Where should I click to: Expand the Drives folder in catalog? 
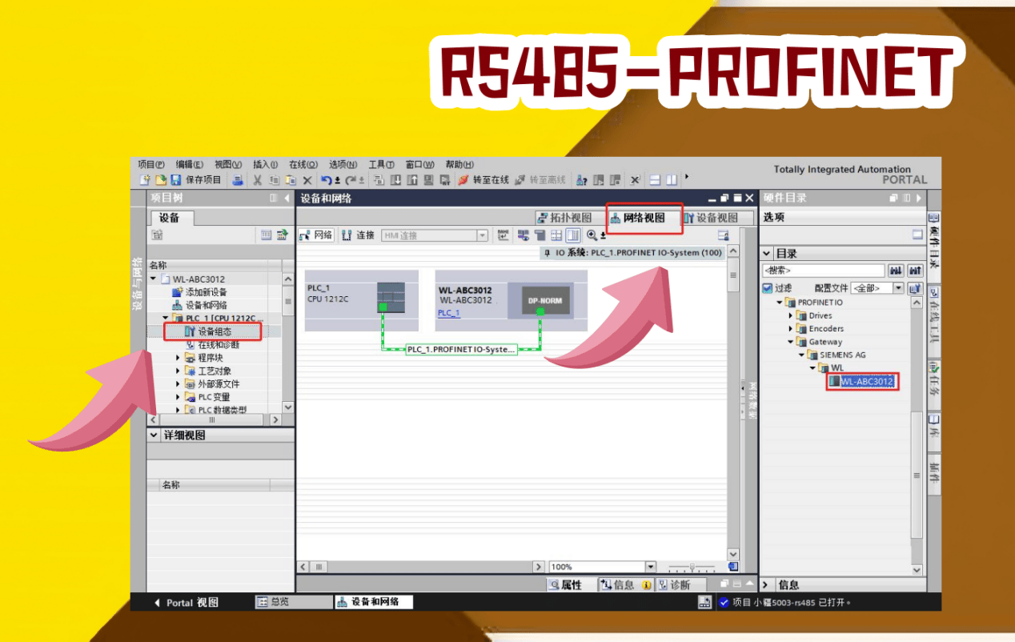791,315
